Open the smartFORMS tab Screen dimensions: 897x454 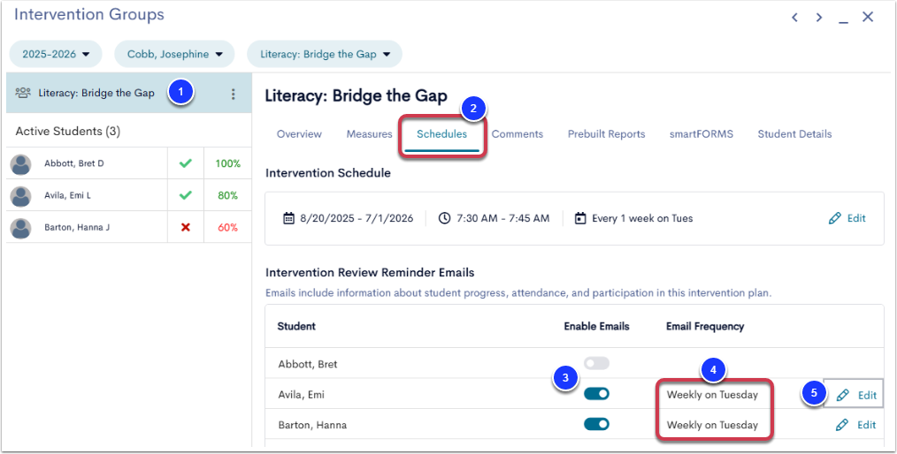[701, 134]
